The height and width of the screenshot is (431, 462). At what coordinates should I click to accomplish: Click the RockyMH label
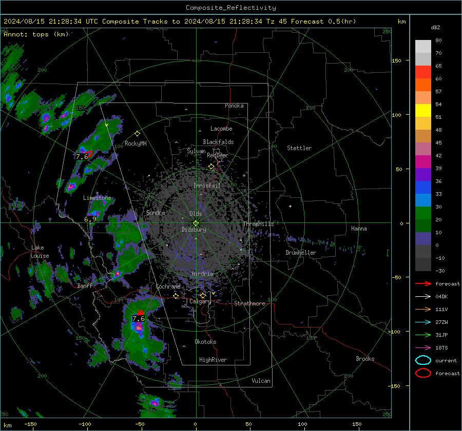click(x=136, y=143)
